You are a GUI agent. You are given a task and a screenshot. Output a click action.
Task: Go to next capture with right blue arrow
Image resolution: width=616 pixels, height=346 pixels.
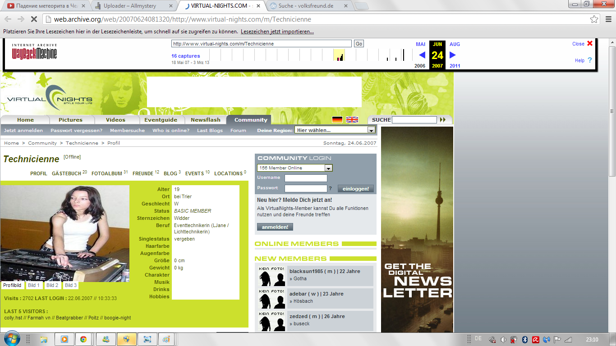(x=453, y=55)
